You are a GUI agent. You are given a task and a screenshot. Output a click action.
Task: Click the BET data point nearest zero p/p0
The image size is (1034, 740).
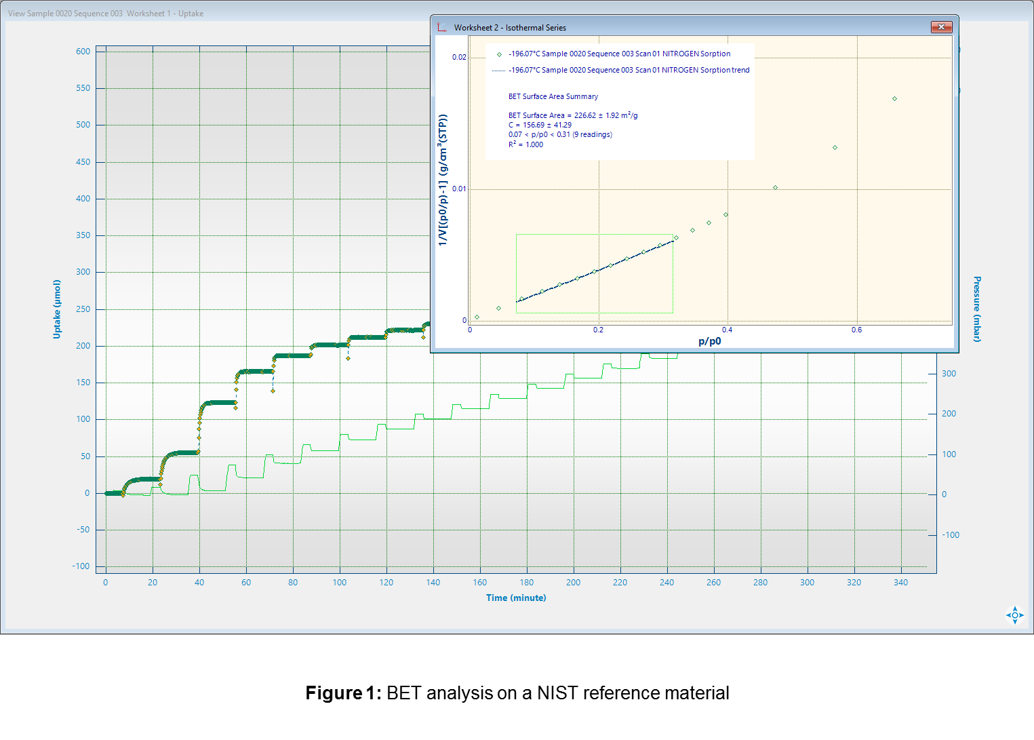pyautogui.click(x=477, y=317)
